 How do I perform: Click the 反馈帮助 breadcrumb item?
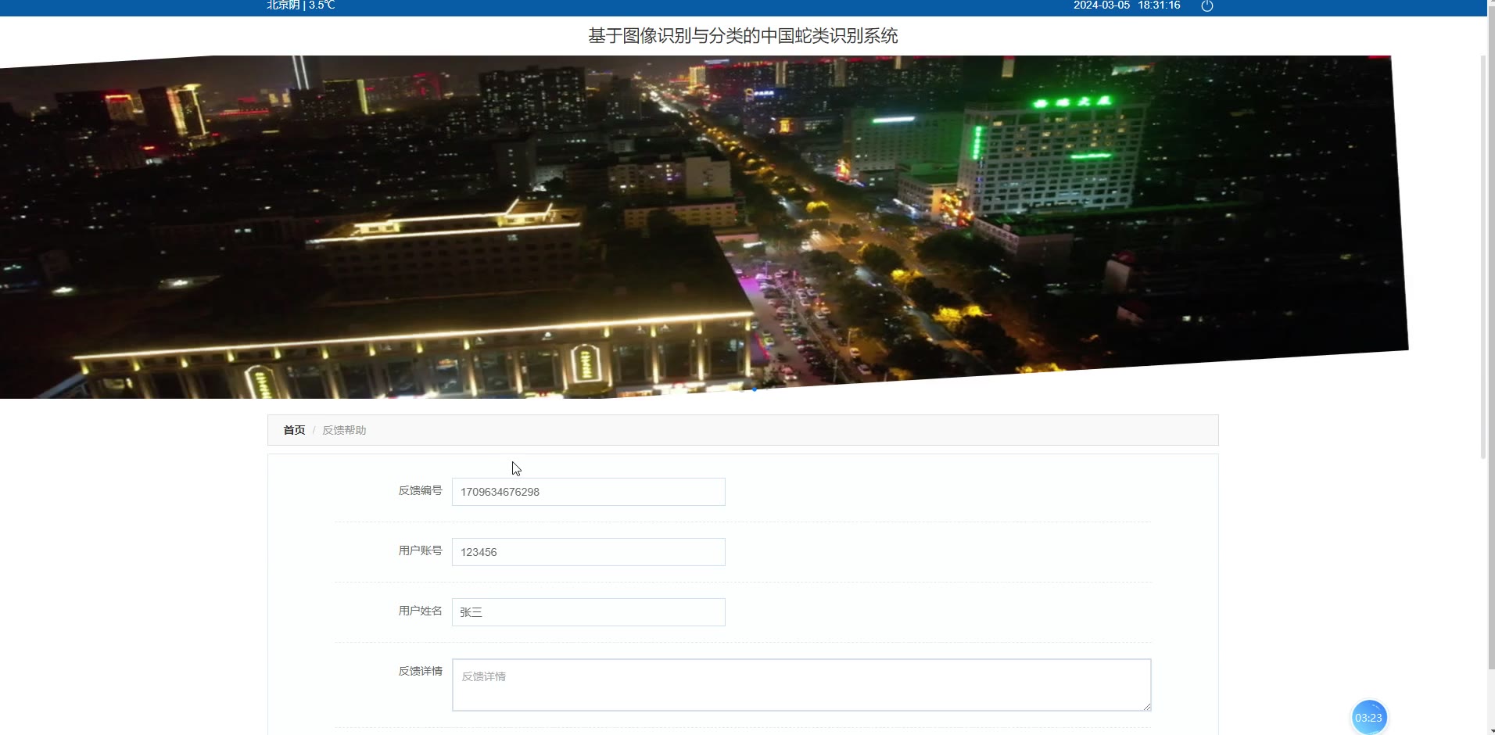(344, 430)
